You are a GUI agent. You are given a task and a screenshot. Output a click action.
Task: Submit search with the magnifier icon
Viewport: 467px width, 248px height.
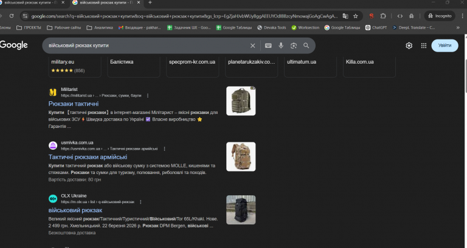(x=306, y=45)
